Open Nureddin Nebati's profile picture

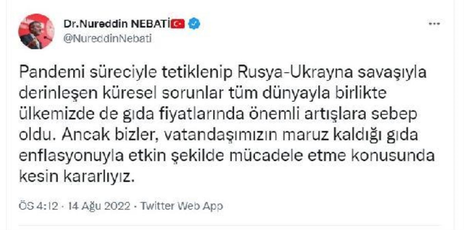click(36, 31)
